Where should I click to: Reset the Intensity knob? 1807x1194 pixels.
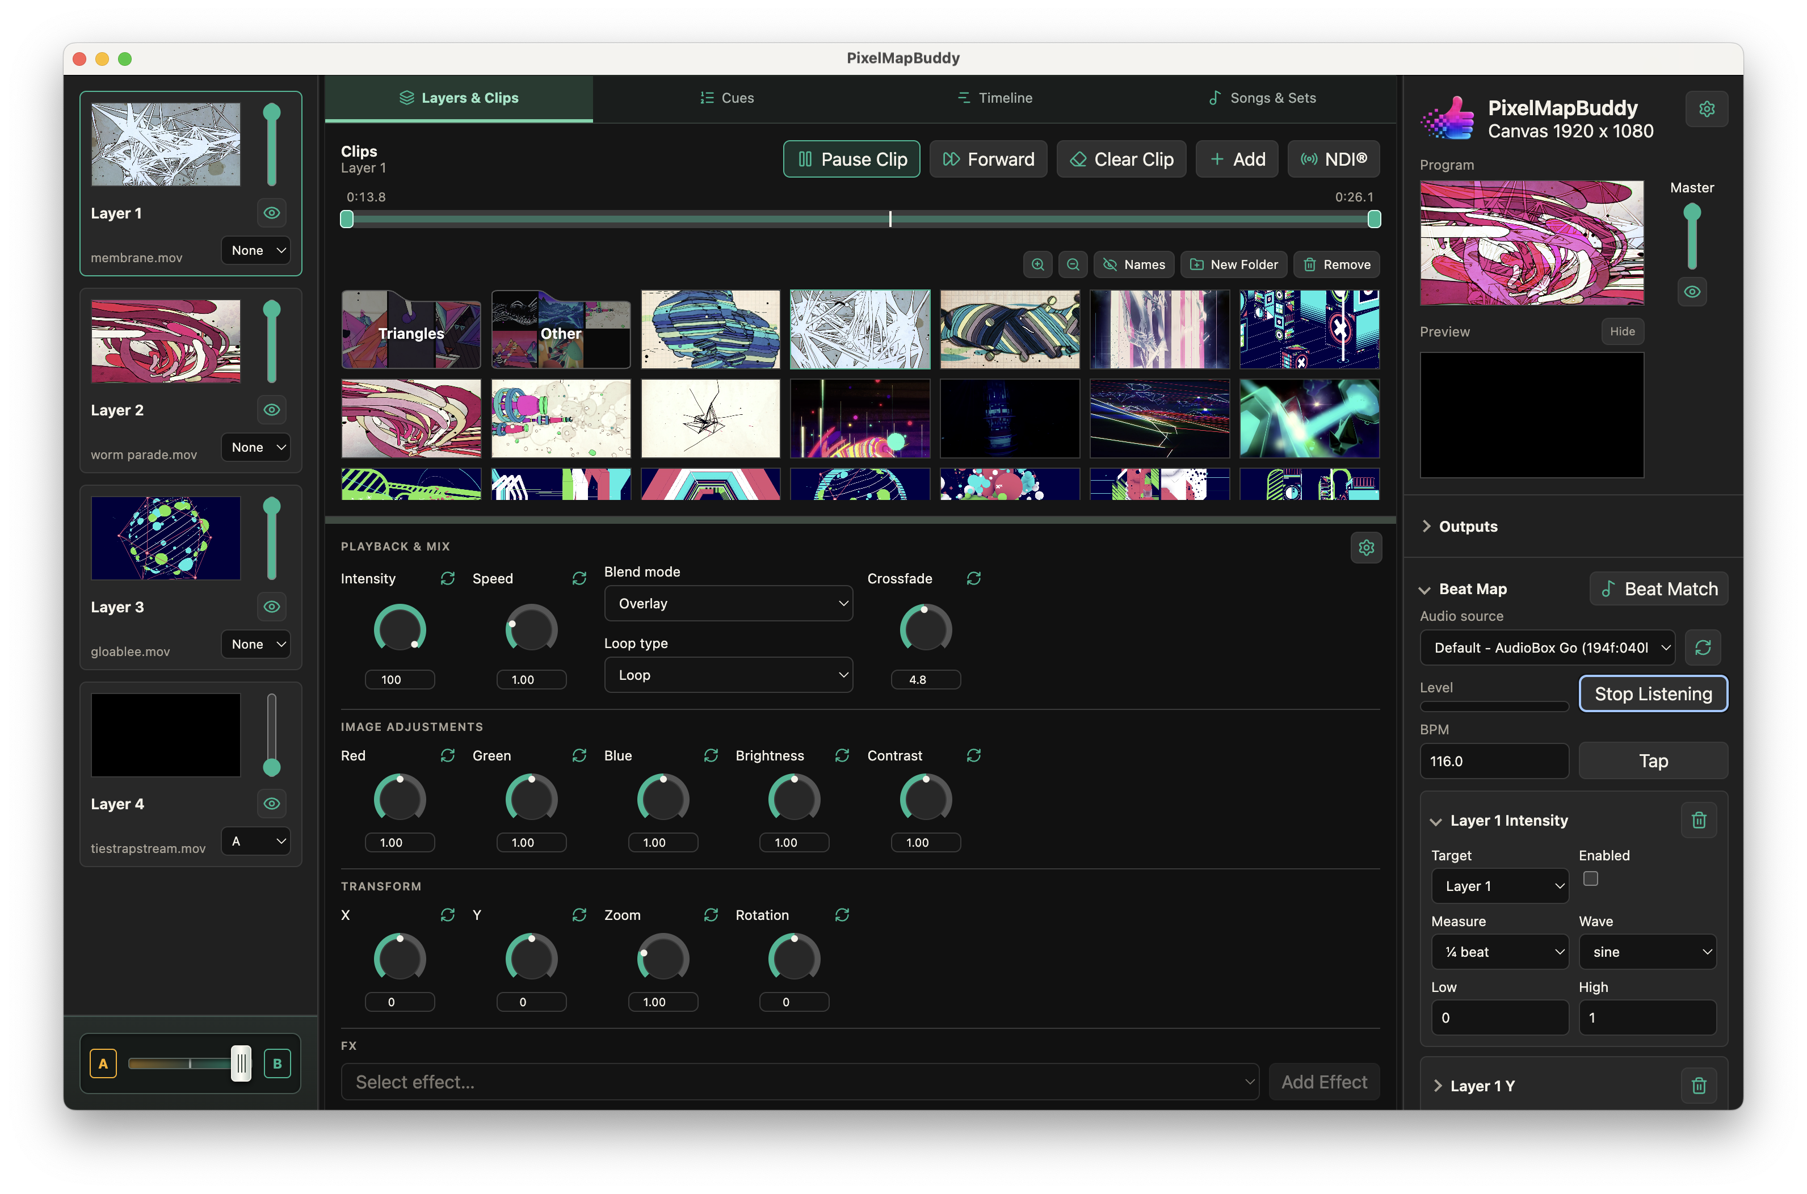click(x=447, y=579)
